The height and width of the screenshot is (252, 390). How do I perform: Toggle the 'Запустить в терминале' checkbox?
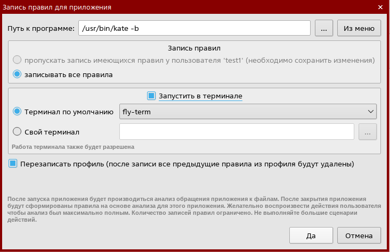pyautogui.click(x=151, y=96)
